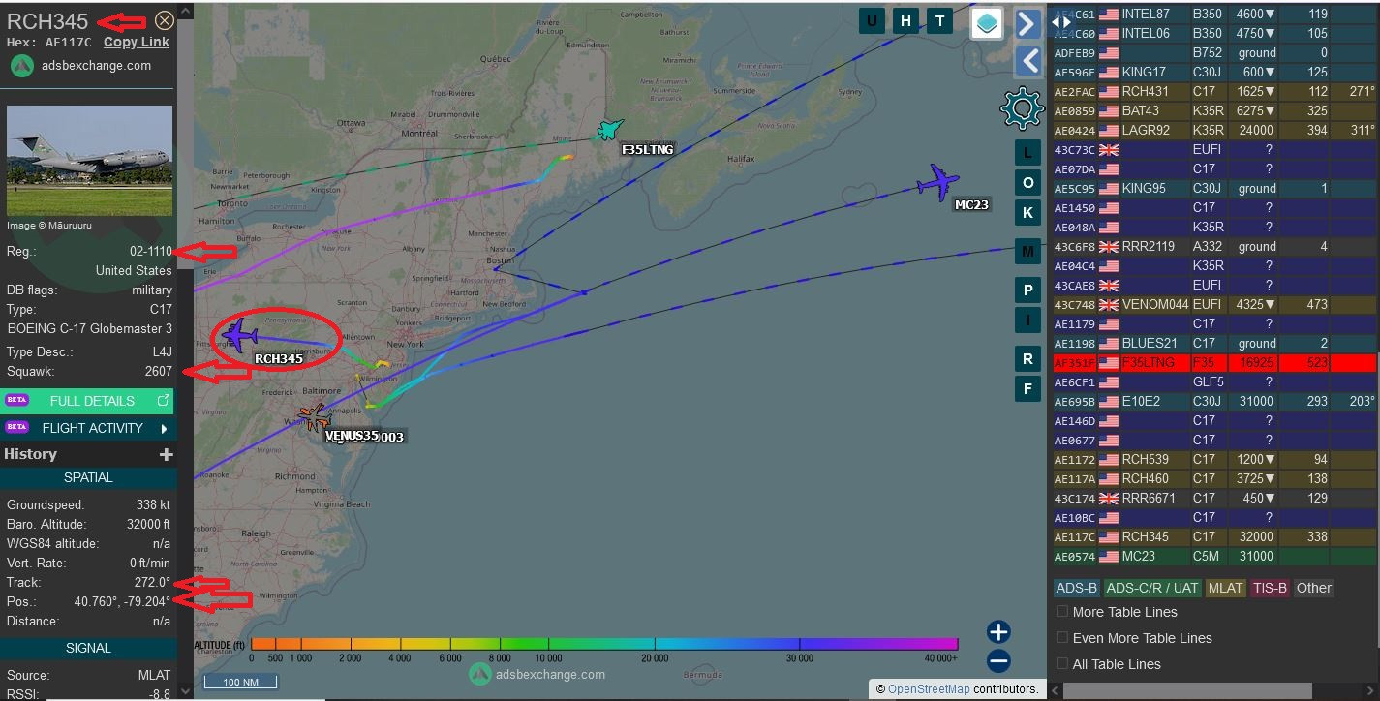This screenshot has height=701, width=1380.
Task: Expand the History section with plus
Action: click(167, 454)
